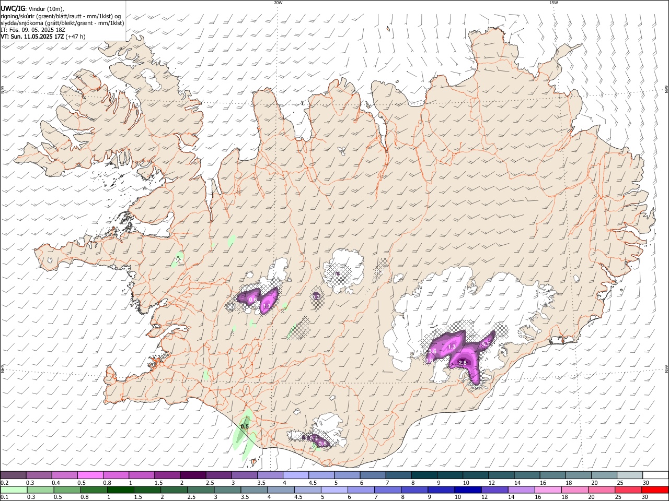Select the lower-row green swatch at 0.5

point(67,490)
